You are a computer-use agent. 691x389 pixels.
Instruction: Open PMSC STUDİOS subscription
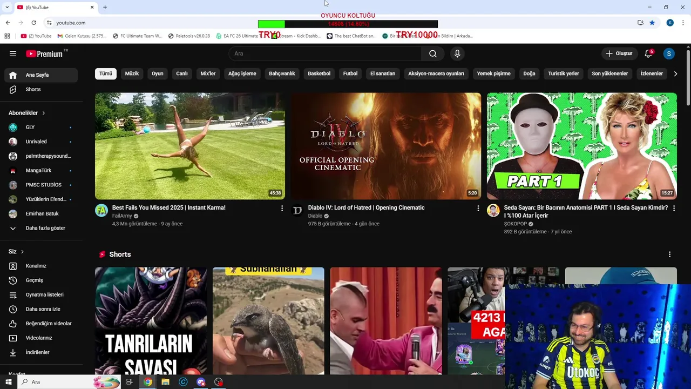click(x=41, y=185)
